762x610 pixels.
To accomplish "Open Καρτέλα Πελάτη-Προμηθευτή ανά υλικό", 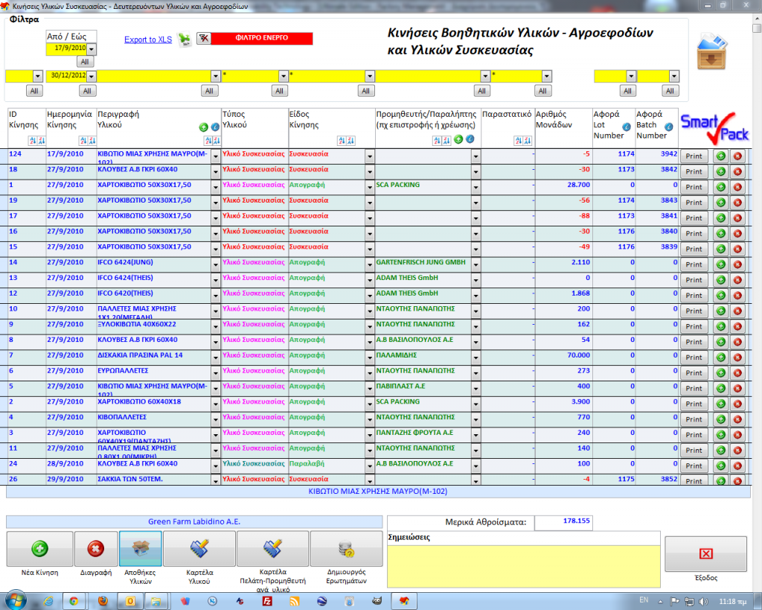I will [272, 549].
